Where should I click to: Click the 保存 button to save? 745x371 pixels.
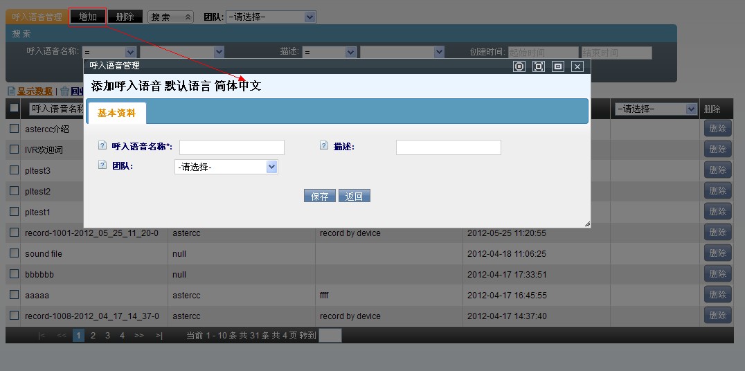320,196
